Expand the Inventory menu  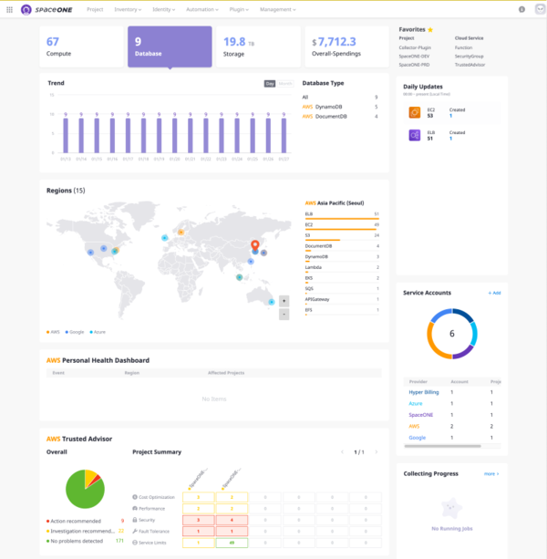128,10
